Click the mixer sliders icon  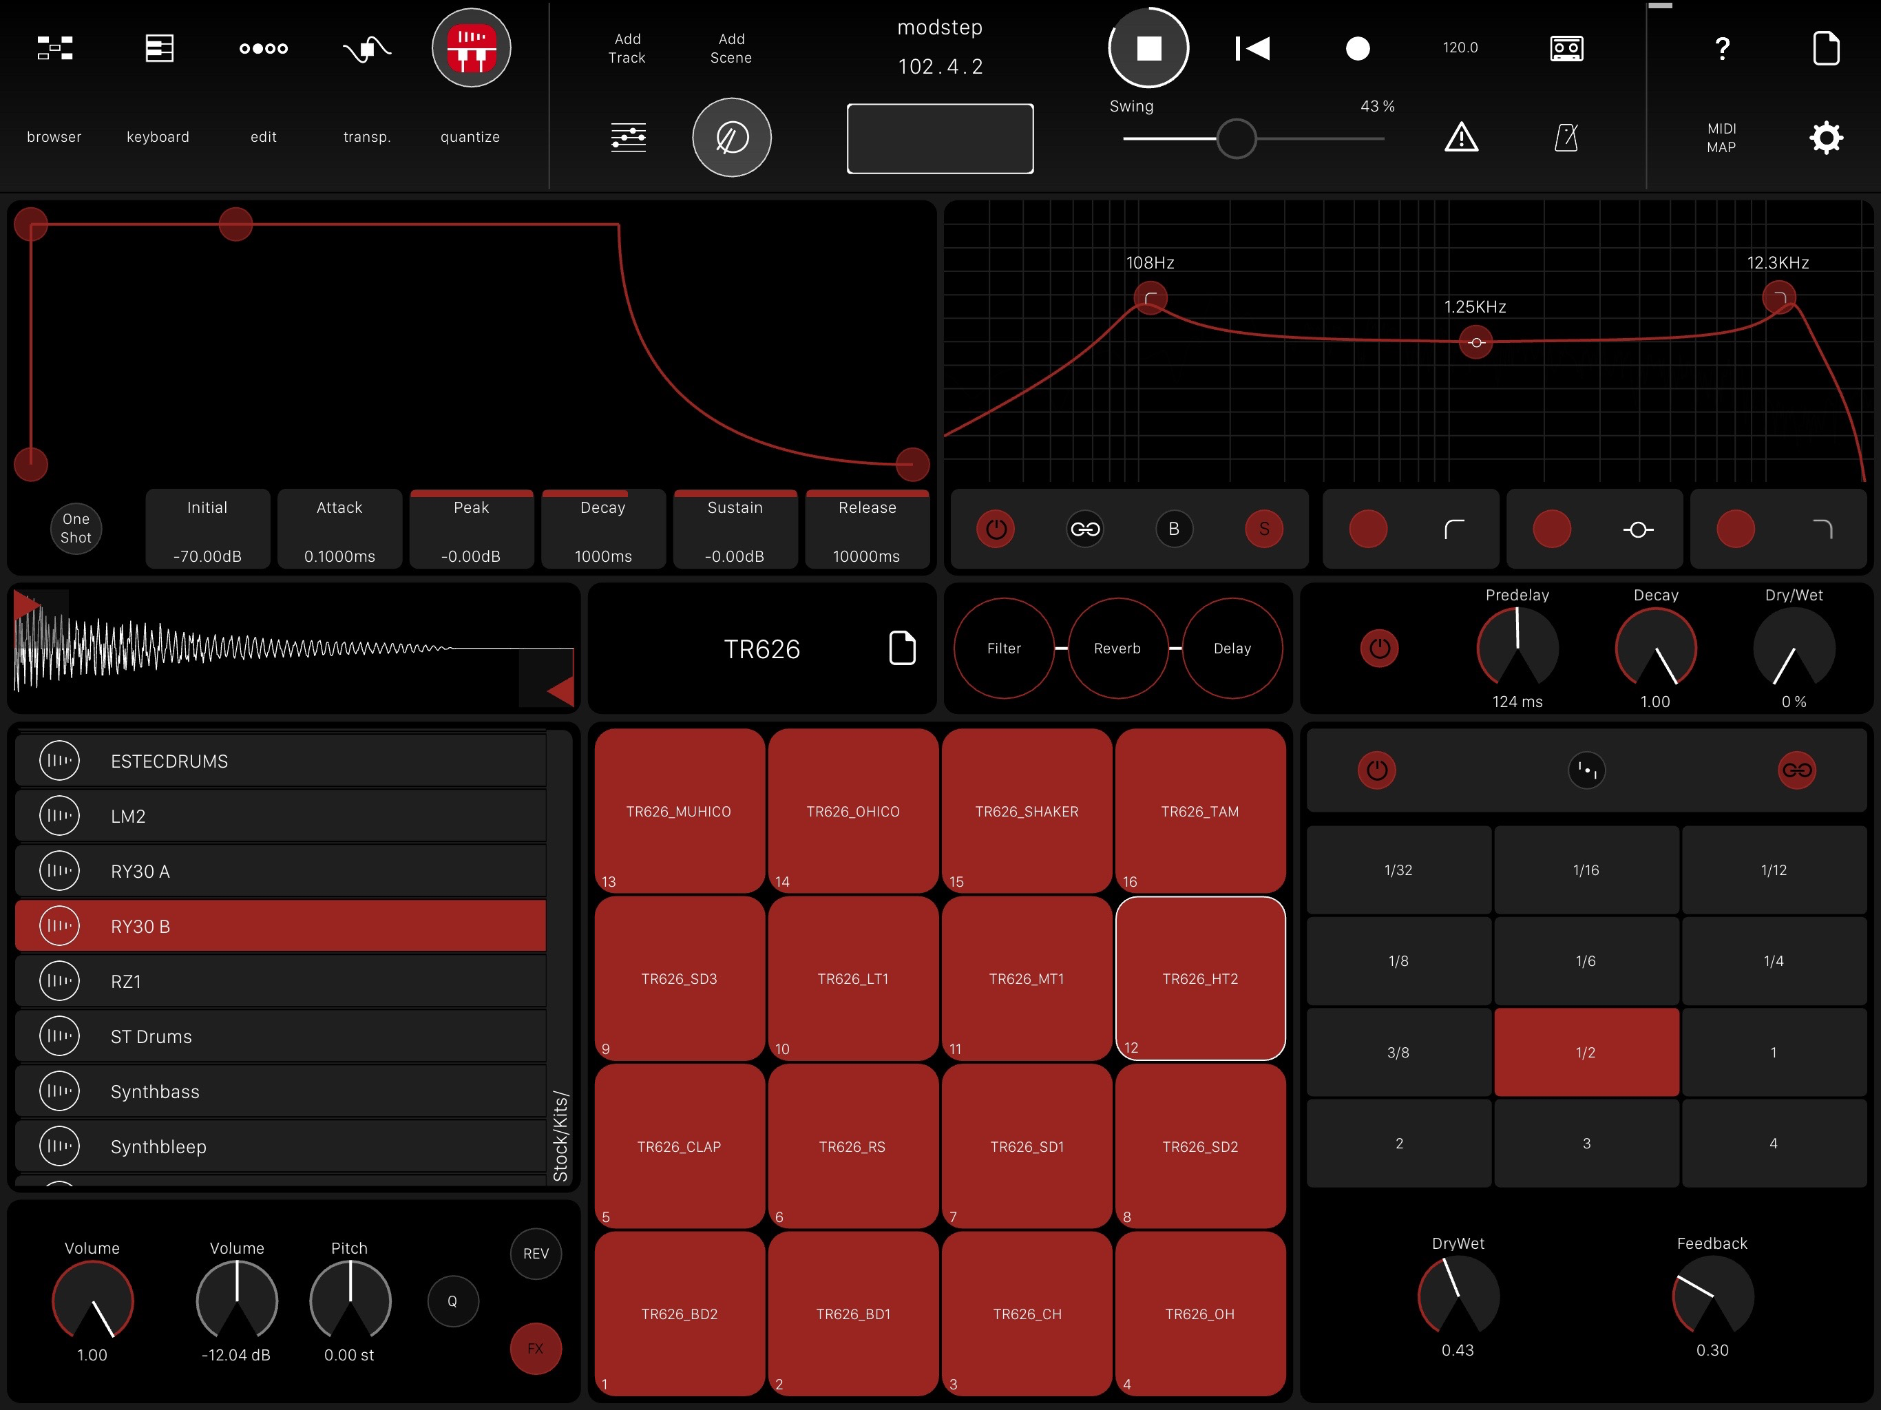point(629,137)
